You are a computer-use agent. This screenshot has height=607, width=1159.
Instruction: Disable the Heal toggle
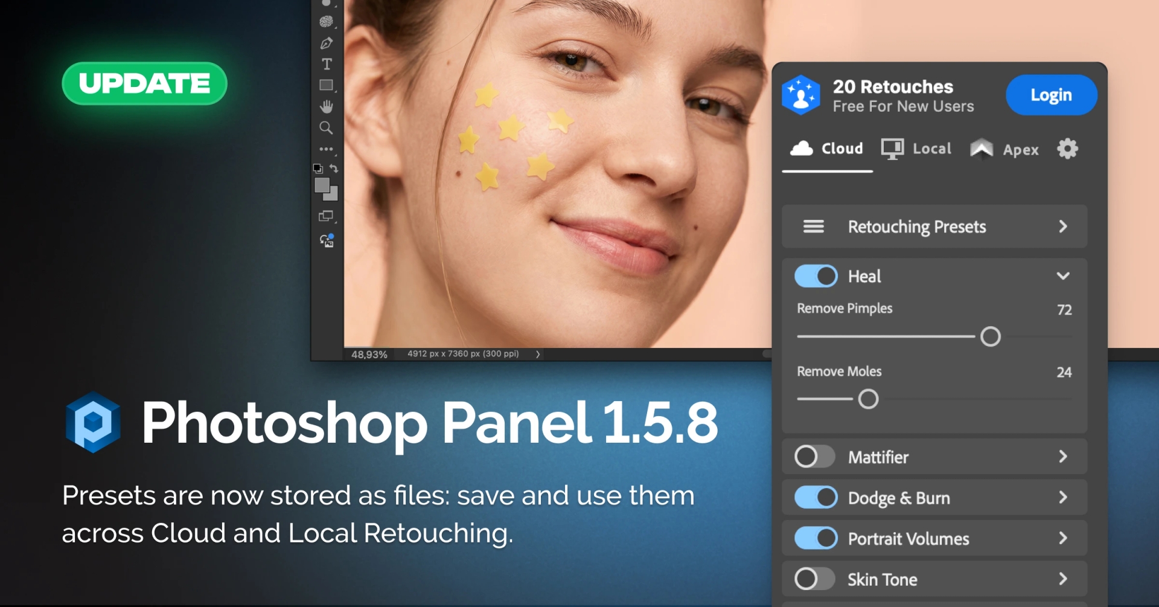[816, 276]
